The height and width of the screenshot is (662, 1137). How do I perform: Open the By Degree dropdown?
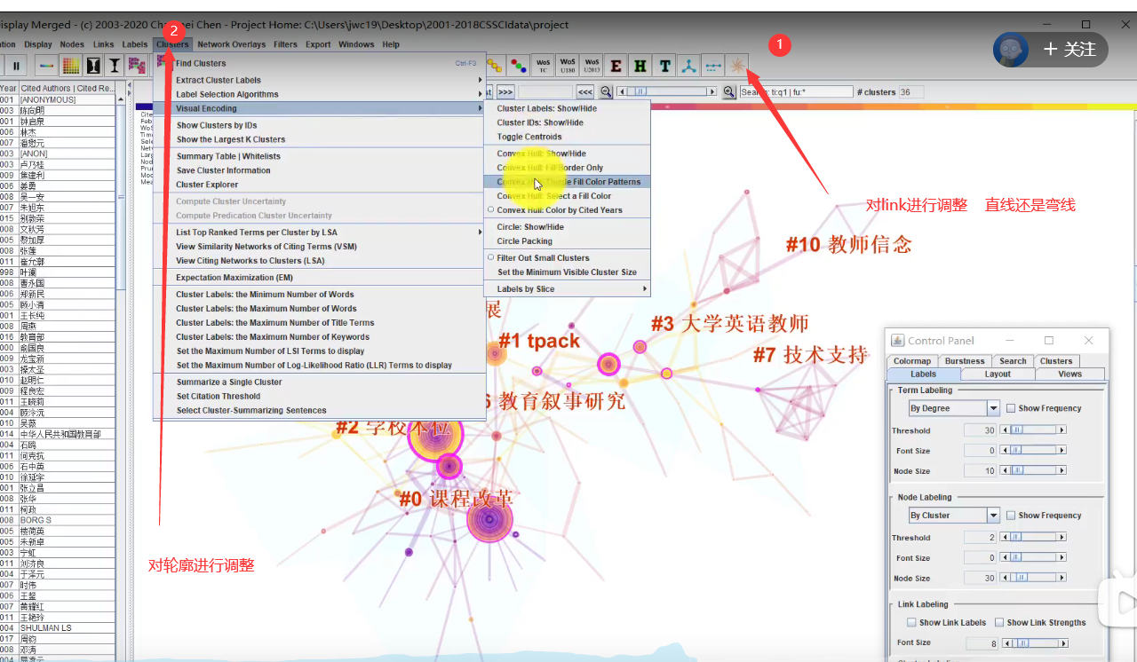pyautogui.click(x=955, y=408)
